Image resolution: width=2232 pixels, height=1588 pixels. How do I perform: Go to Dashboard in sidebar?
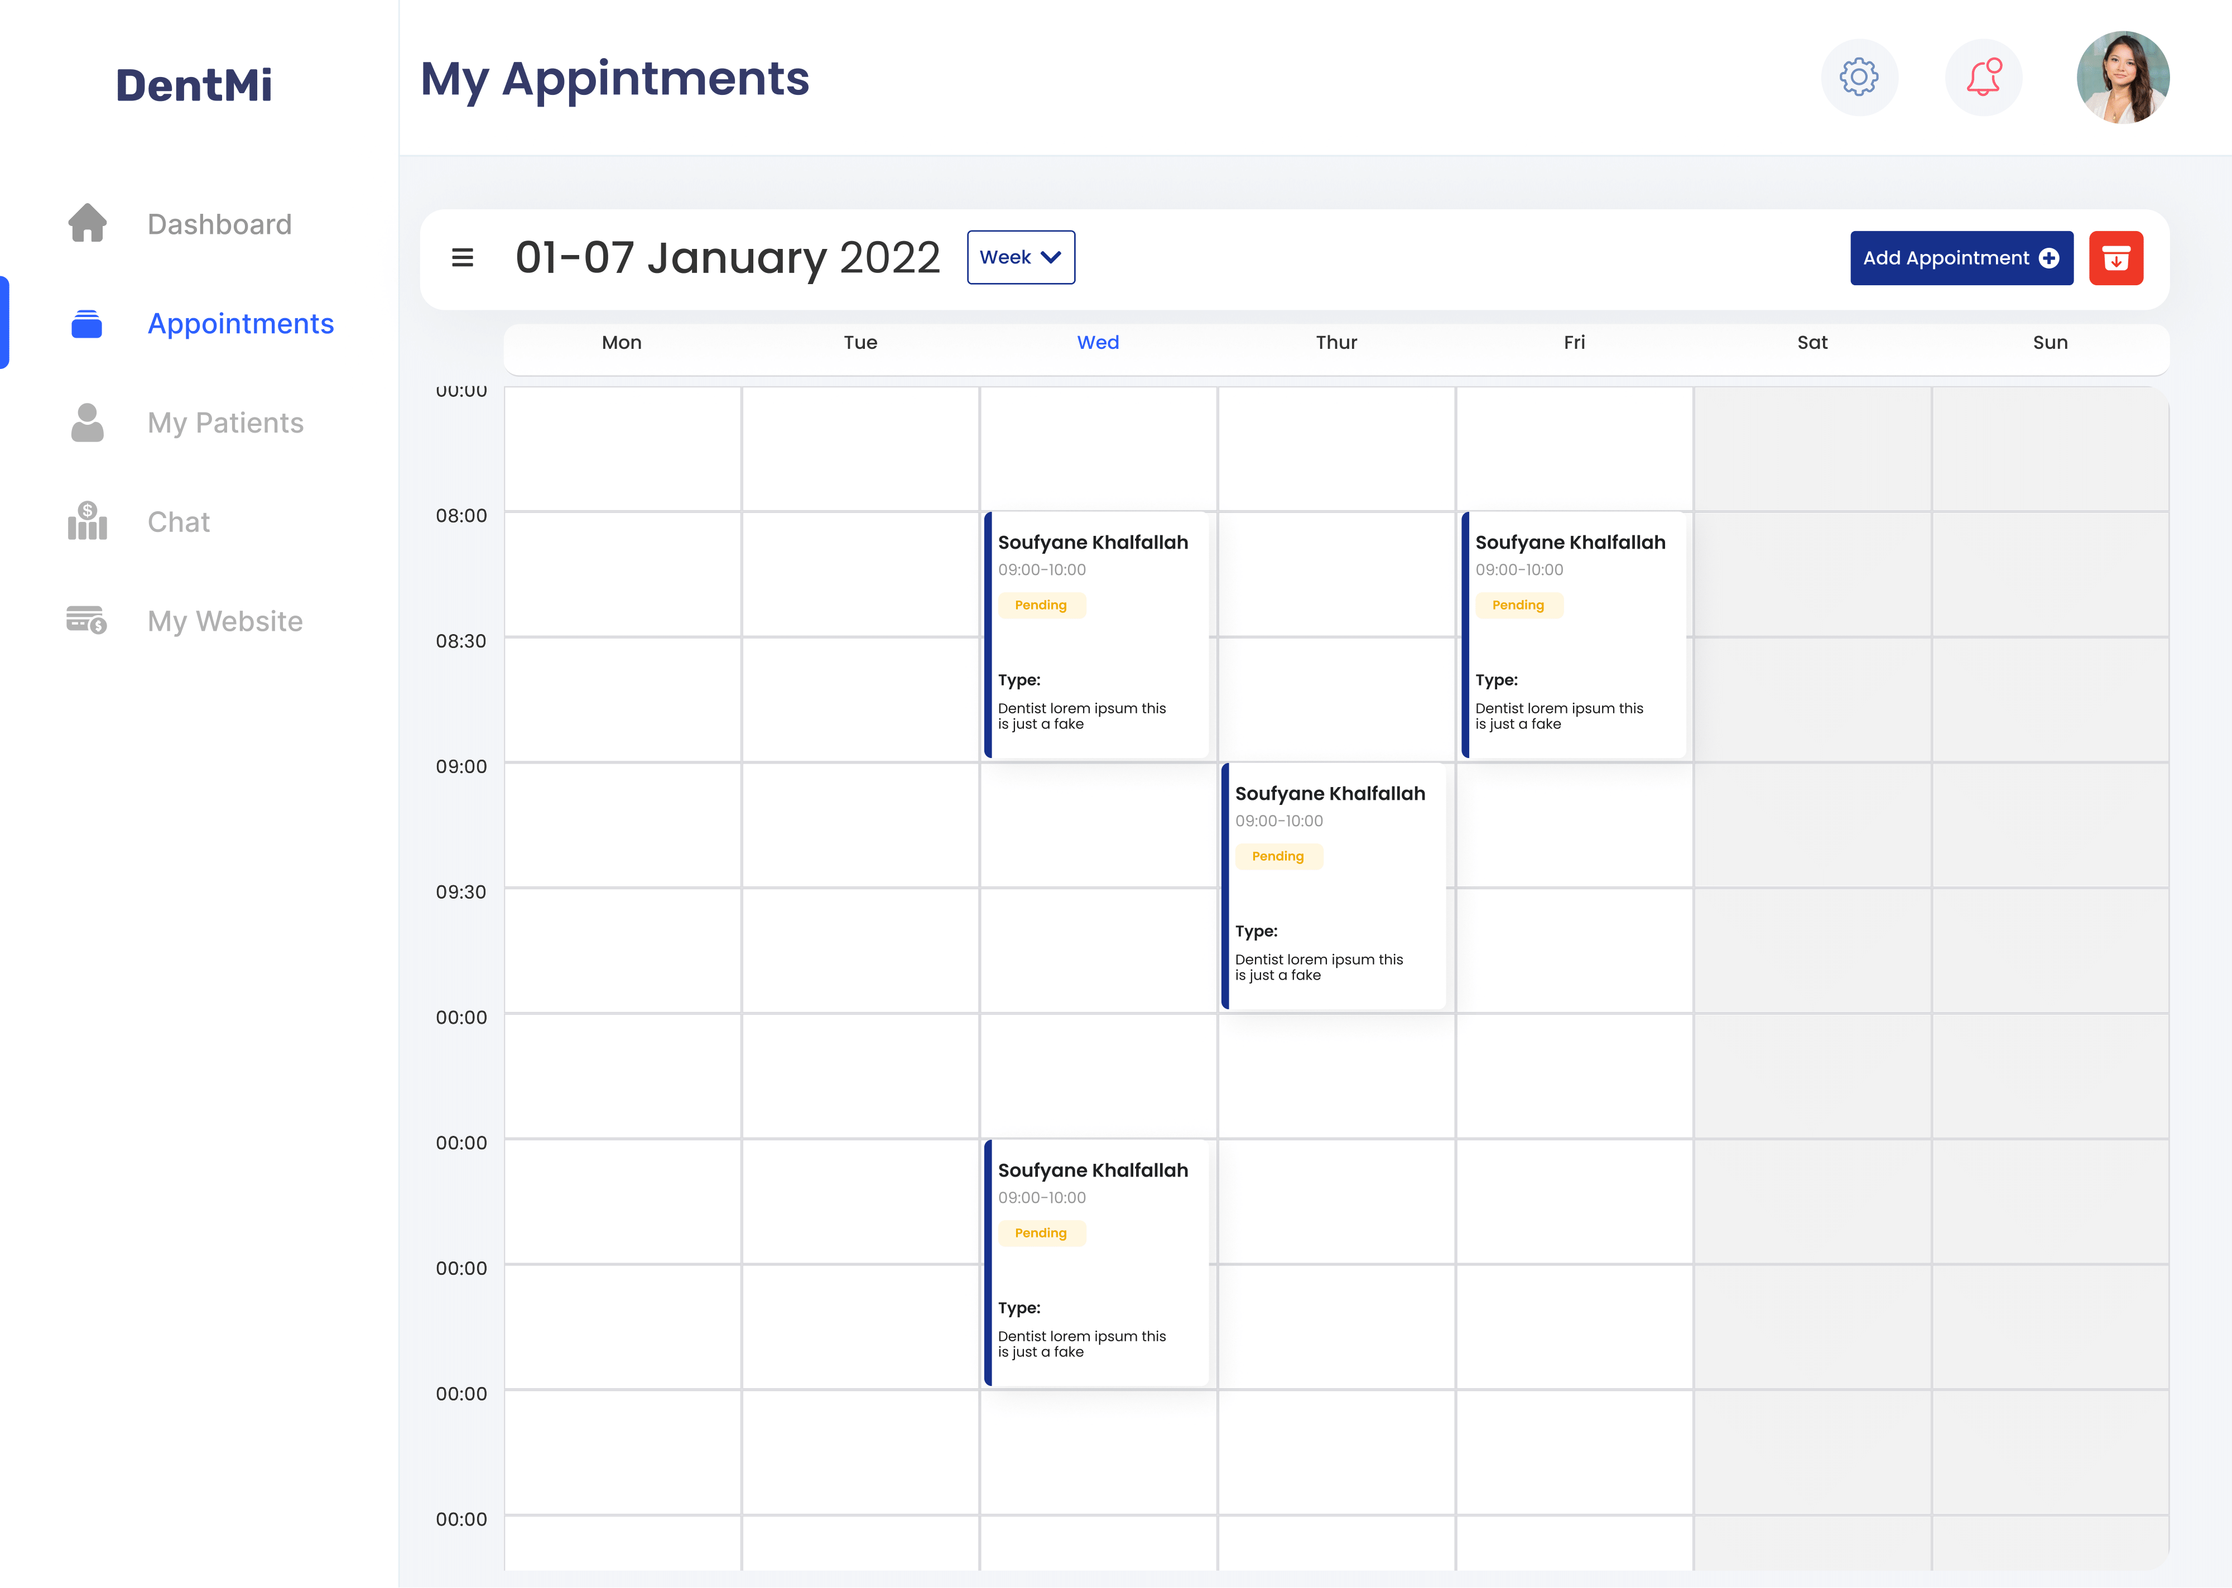pyautogui.click(x=219, y=224)
